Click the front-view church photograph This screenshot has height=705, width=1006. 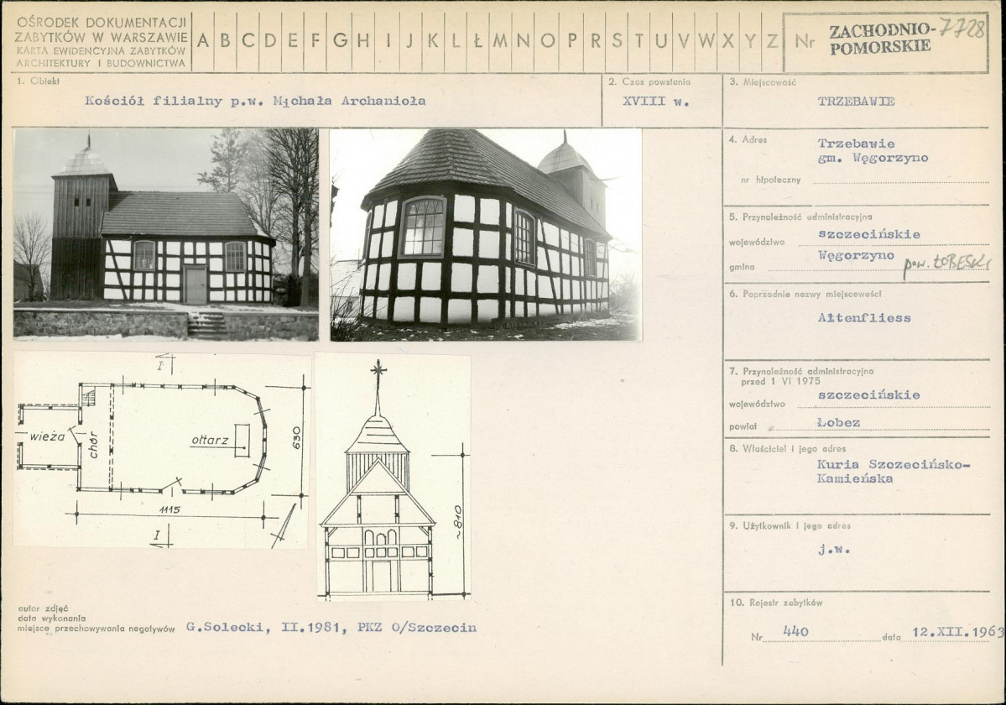165,233
